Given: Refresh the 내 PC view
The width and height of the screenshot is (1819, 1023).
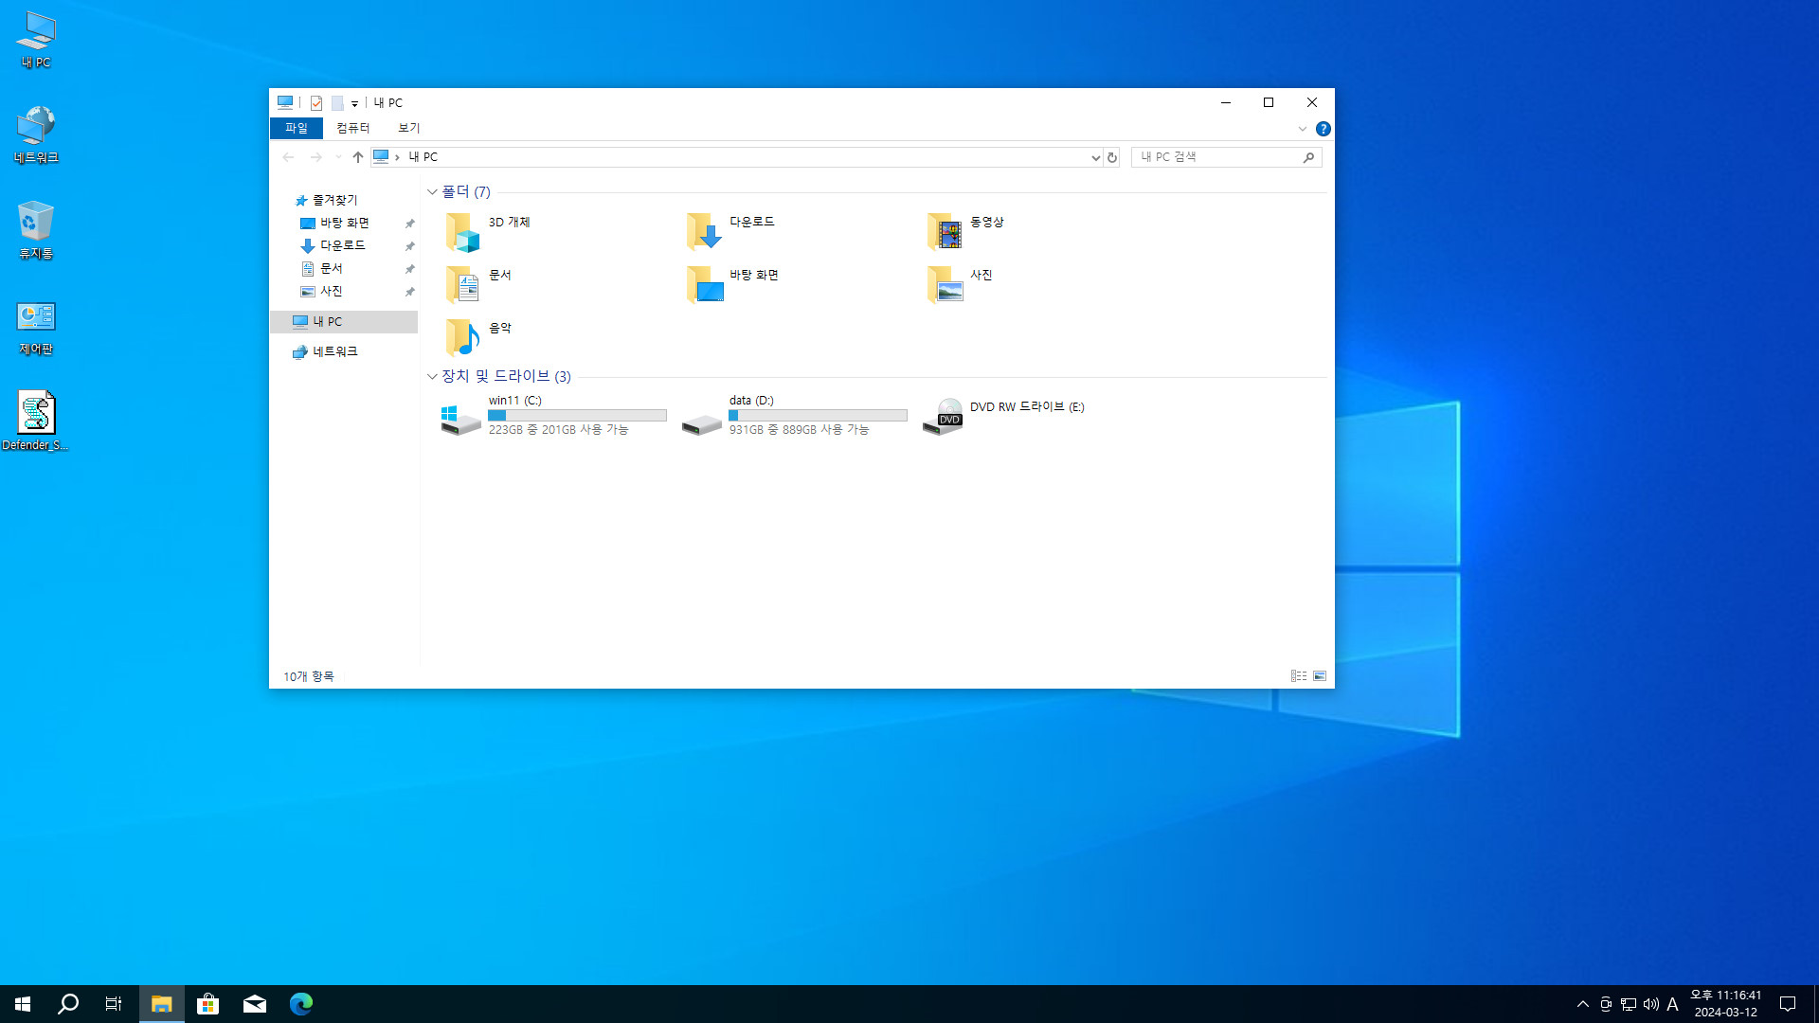Looking at the screenshot, I should 1112,157.
